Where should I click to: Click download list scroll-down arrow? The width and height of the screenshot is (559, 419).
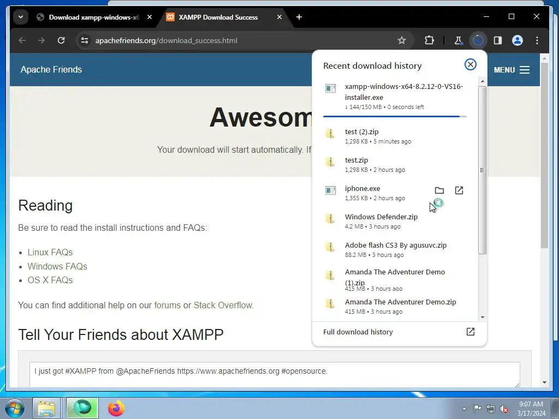click(x=483, y=317)
